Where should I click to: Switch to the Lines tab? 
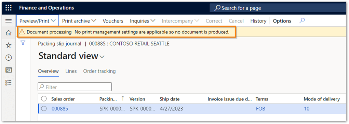71,71
